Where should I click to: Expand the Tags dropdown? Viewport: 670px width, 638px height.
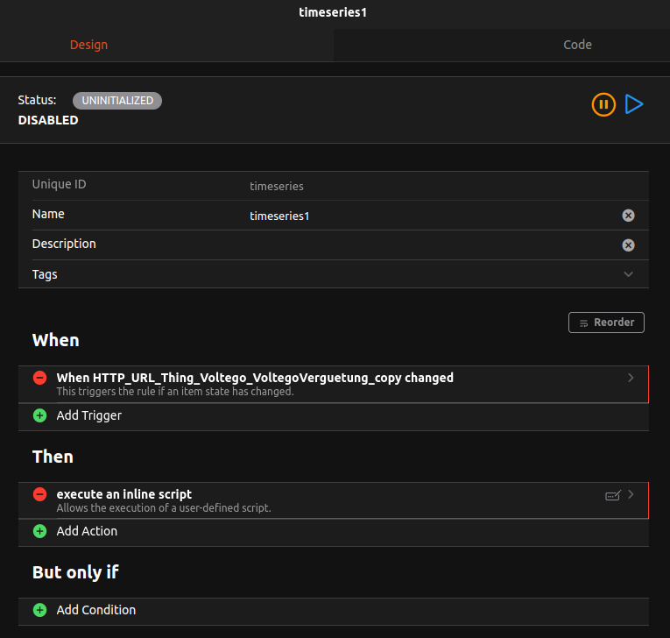(628, 274)
